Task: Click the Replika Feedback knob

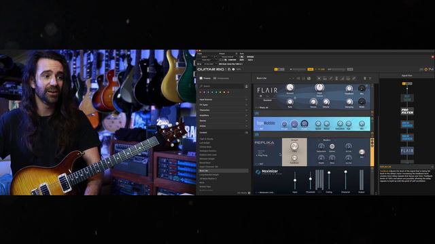Action: click(x=294, y=158)
